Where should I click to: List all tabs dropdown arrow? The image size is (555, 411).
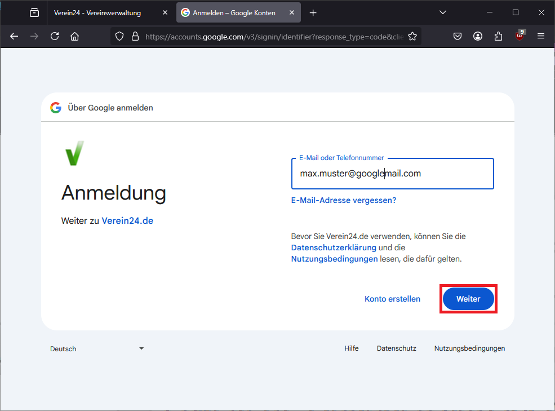[443, 12]
